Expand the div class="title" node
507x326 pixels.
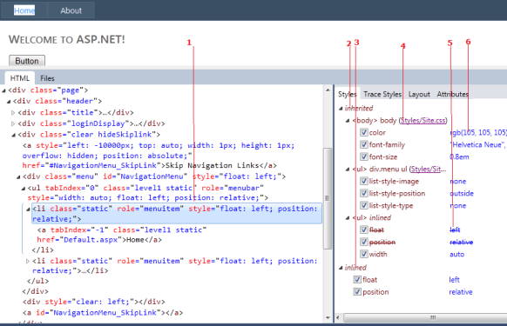(x=13, y=113)
